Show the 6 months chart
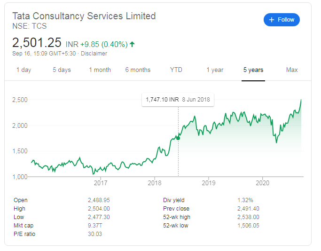This screenshot has width=321, height=251. coord(138,70)
